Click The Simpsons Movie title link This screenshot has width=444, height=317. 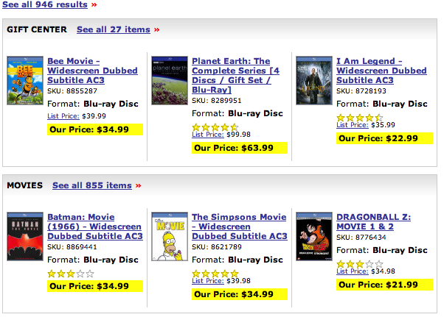[239, 227]
